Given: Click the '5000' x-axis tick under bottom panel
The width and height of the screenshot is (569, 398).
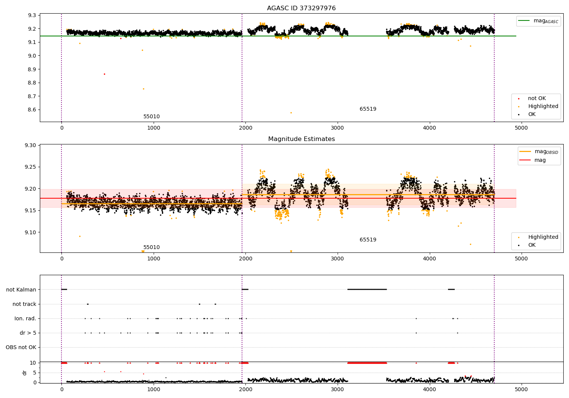Looking at the screenshot, I should tap(522, 390).
